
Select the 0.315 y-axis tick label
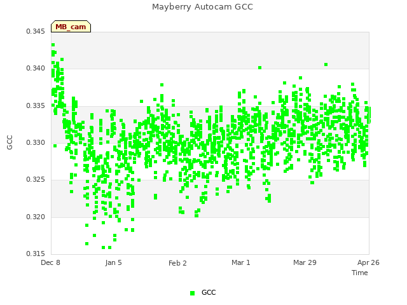[x=36, y=254]
